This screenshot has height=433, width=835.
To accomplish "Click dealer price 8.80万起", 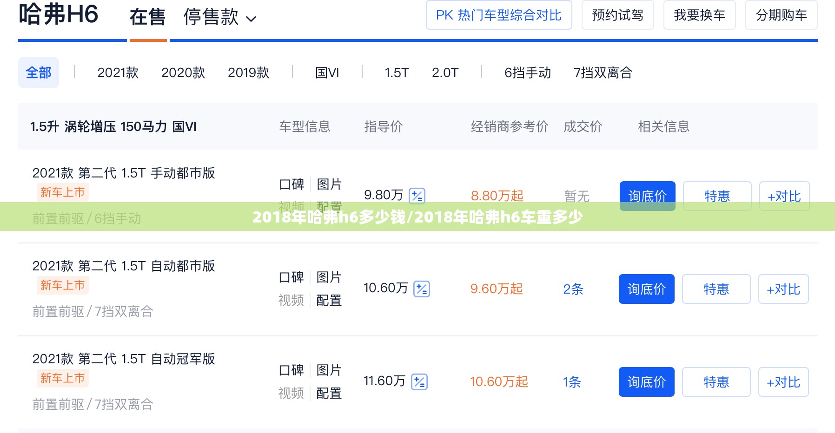I will pos(497,196).
